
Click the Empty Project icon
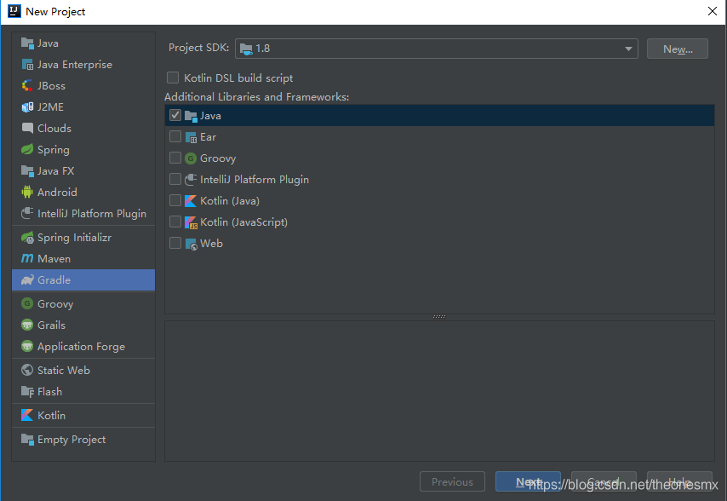click(27, 440)
